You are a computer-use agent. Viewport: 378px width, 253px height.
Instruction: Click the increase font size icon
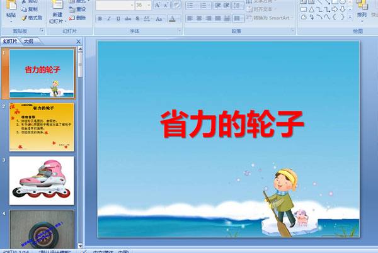157,5
